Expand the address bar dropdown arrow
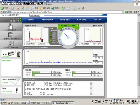The image size is (140, 105). point(123,12)
